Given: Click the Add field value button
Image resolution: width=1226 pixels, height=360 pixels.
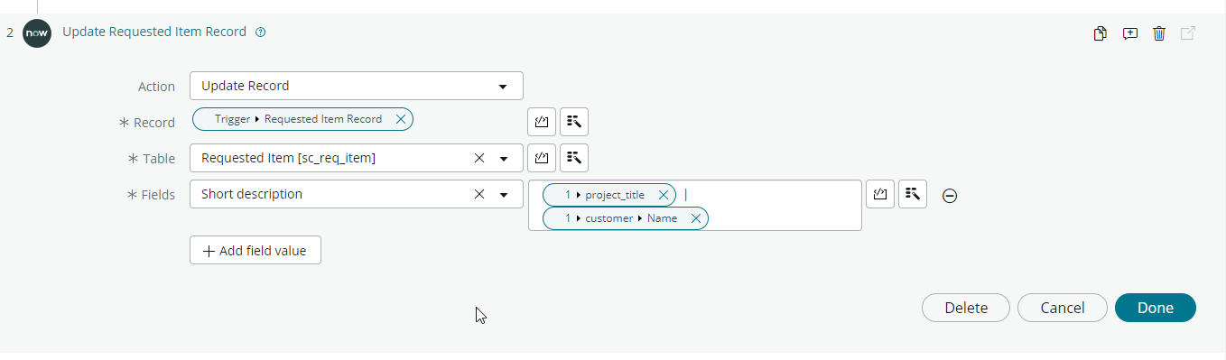Looking at the screenshot, I should (x=255, y=251).
